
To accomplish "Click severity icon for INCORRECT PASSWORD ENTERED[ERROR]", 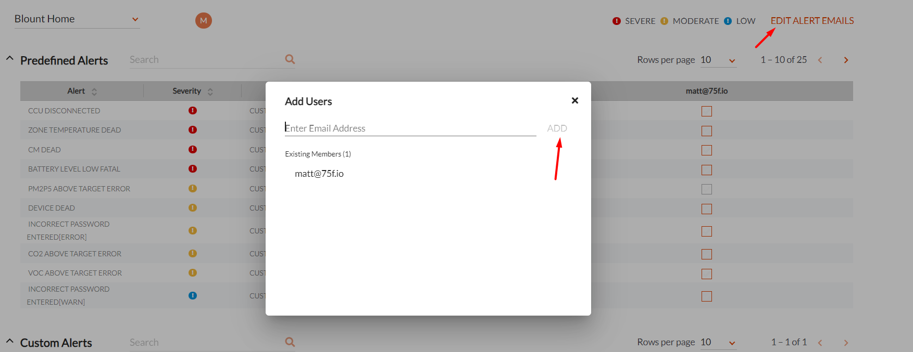I will tap(193, 230).
